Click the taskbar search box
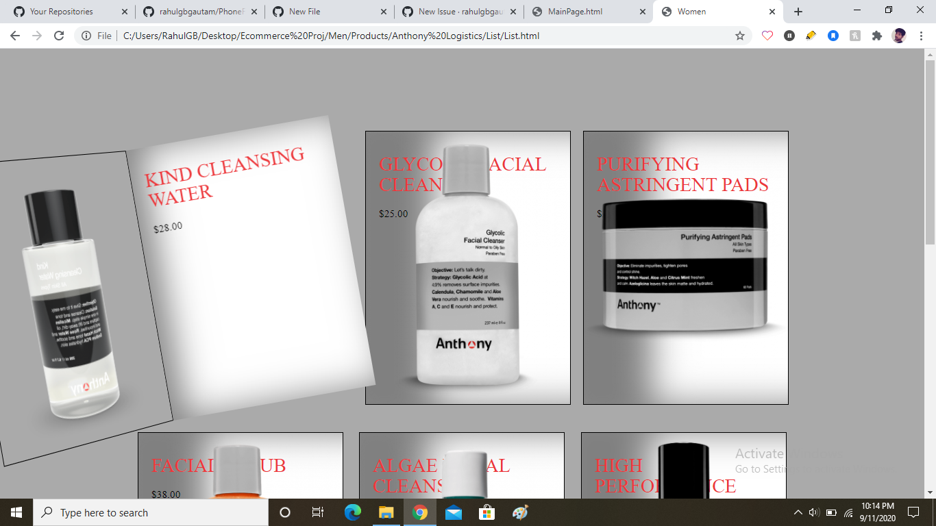Viewport: 936px width, 526px height. point(151,512)
